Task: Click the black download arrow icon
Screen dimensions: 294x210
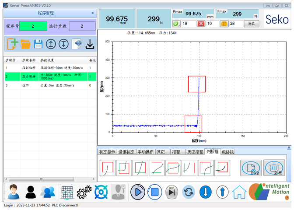Action: click(90, 44)
